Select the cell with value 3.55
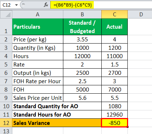This screenshot has width=152, height=134. pos(82,39)
